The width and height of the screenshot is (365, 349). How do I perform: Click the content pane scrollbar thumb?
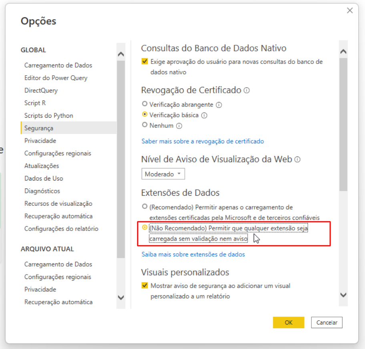(343, 125)
